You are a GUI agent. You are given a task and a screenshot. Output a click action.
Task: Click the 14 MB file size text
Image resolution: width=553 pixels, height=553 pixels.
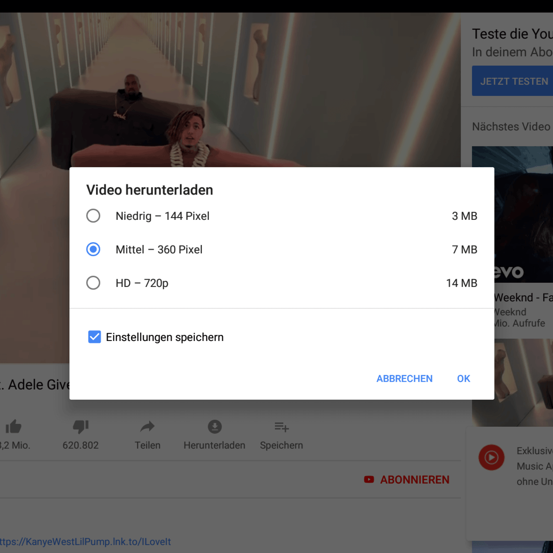461,283
